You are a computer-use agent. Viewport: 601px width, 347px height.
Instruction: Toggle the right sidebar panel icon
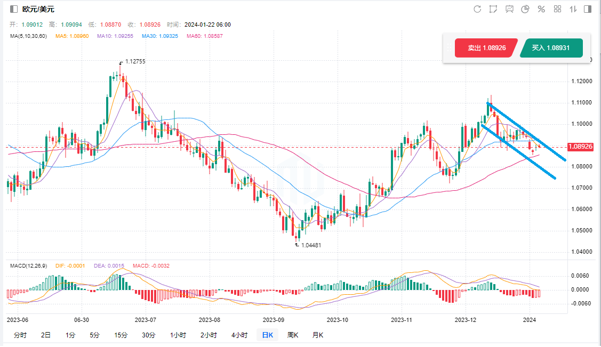pos(588,9)
